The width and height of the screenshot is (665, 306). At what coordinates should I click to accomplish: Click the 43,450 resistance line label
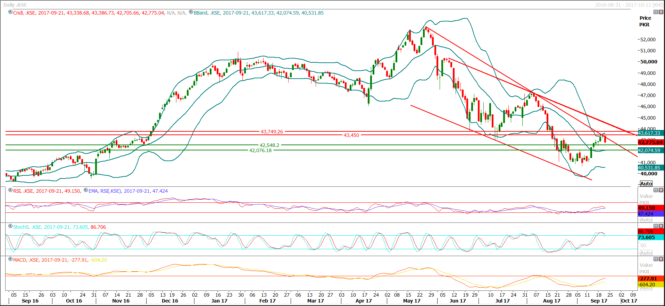point(351,135)
